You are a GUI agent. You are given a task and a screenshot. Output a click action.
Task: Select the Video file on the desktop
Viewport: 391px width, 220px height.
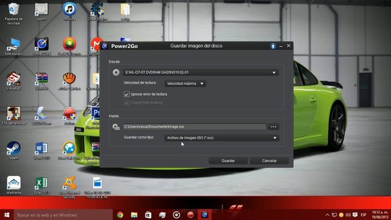tap(97, 188)
